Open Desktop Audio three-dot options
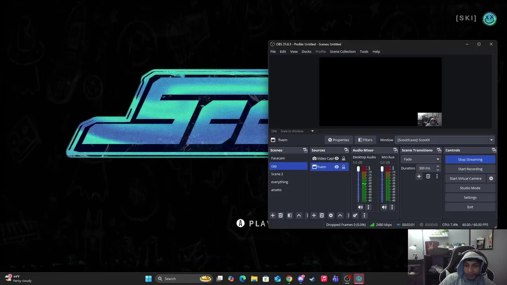Image resolution: width=507 pixels, height=285 pixels. 368,207
